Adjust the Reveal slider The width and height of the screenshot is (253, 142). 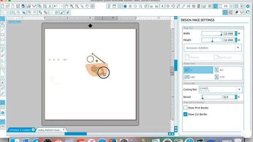point(212,97)
